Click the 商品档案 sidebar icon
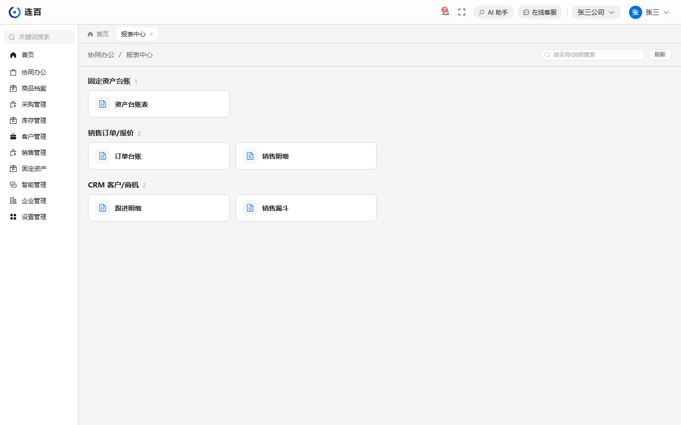Viewport: 681px width, 425px height. (13, 88)
